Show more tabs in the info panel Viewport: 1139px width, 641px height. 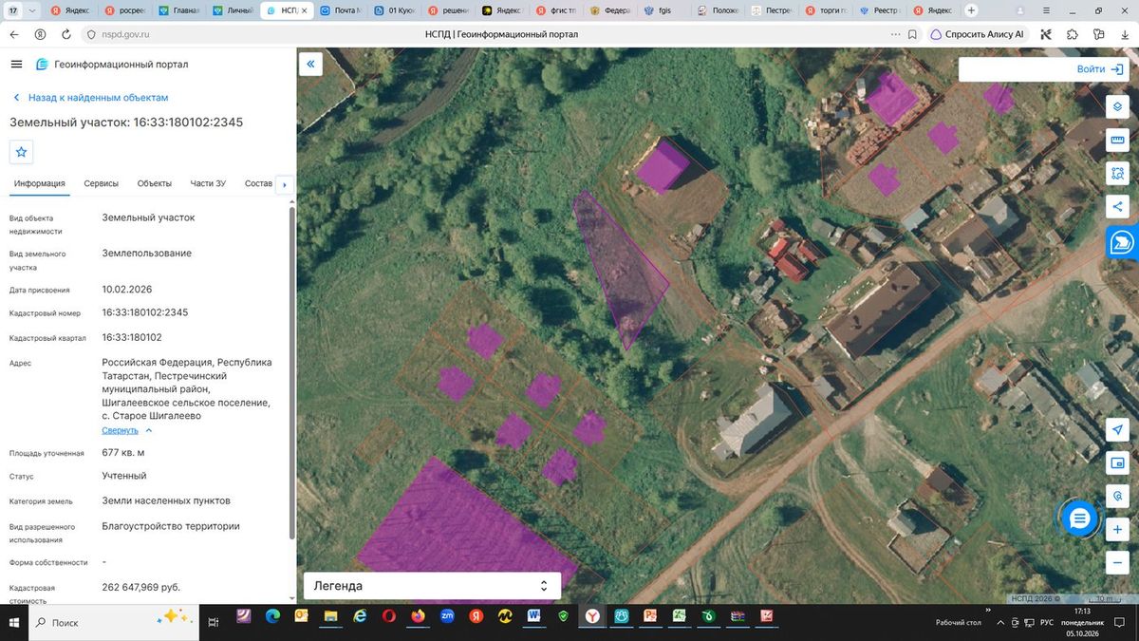285,184
